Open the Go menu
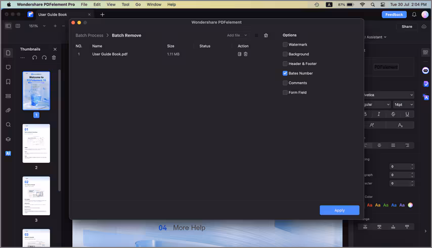432x248 pixels. (x=138, y=5)
